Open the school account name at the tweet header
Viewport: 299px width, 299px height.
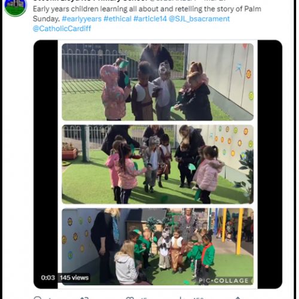[89, 1]
